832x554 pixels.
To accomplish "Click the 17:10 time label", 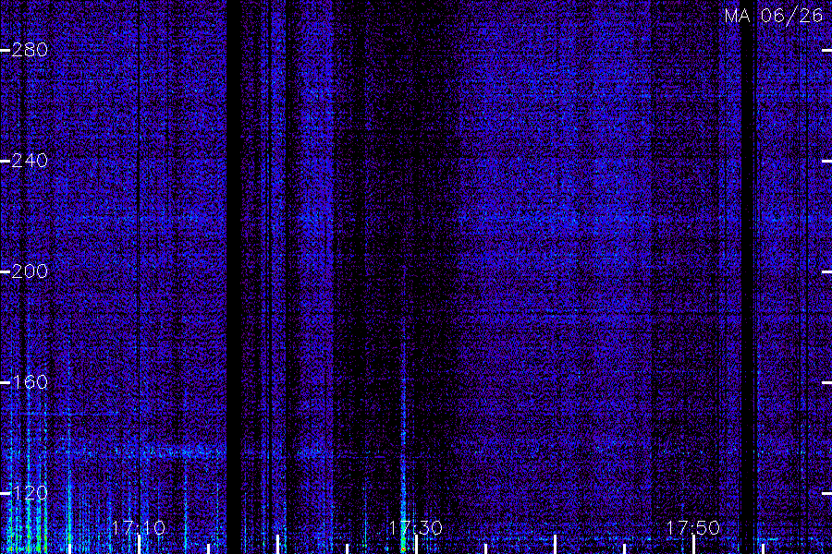I will coord(139,528).
